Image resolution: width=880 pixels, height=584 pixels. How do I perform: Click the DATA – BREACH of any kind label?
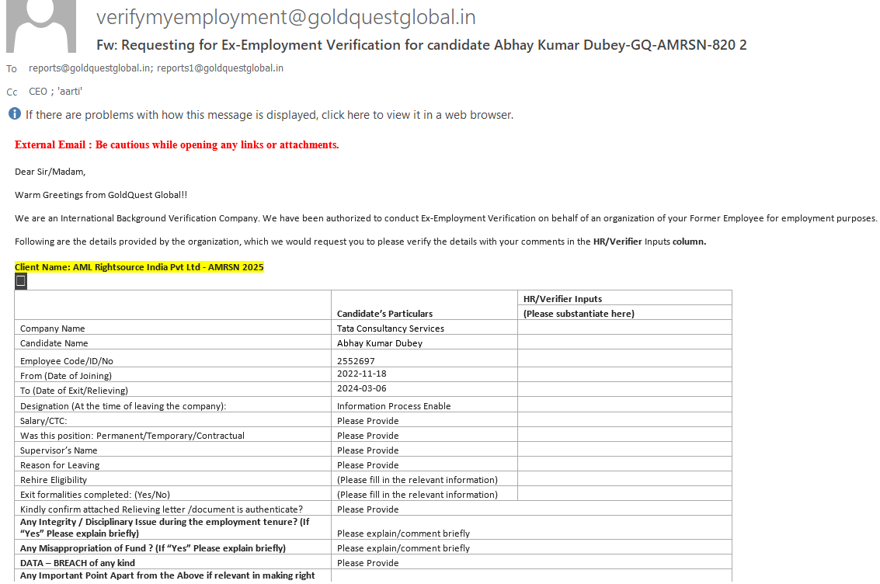(x=78, y=563)
